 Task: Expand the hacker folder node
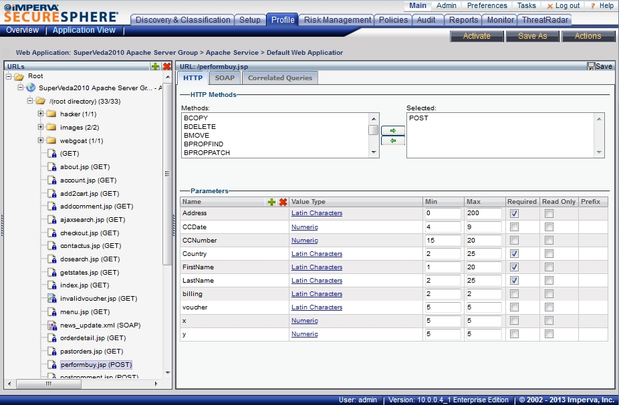[41, 114]
